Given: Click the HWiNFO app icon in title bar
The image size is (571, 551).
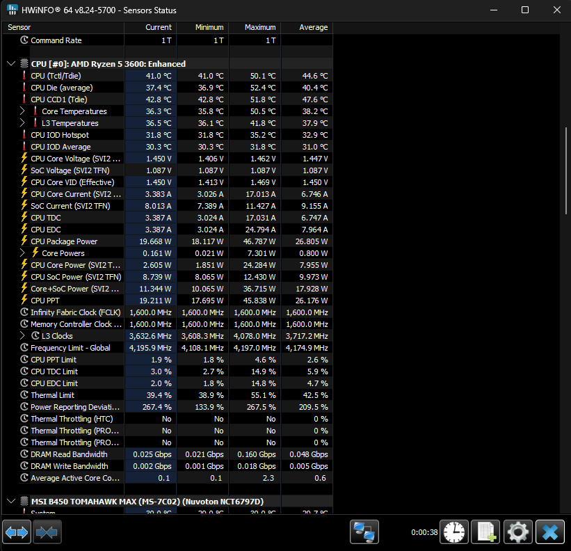Looking at the screenshot, I should [x=12, y=10].
